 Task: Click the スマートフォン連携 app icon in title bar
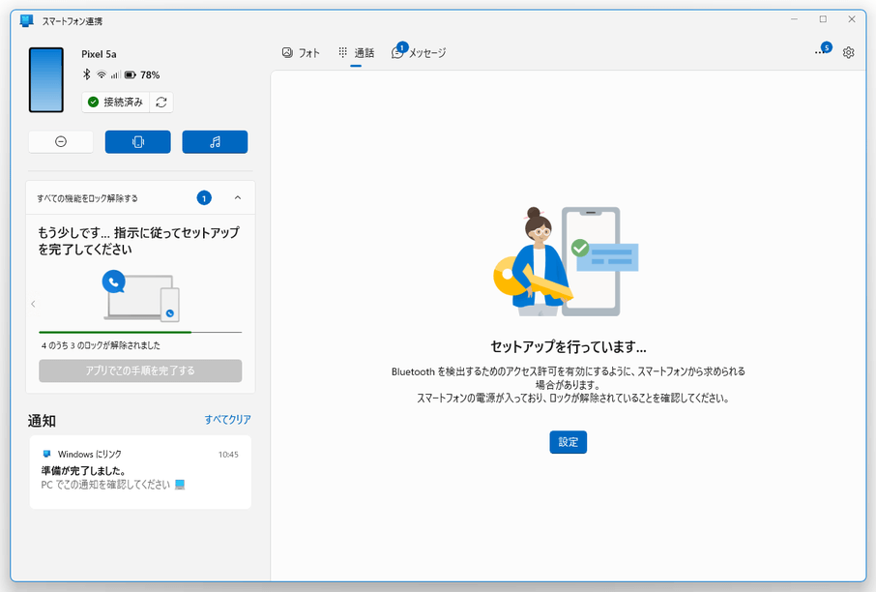26,21
